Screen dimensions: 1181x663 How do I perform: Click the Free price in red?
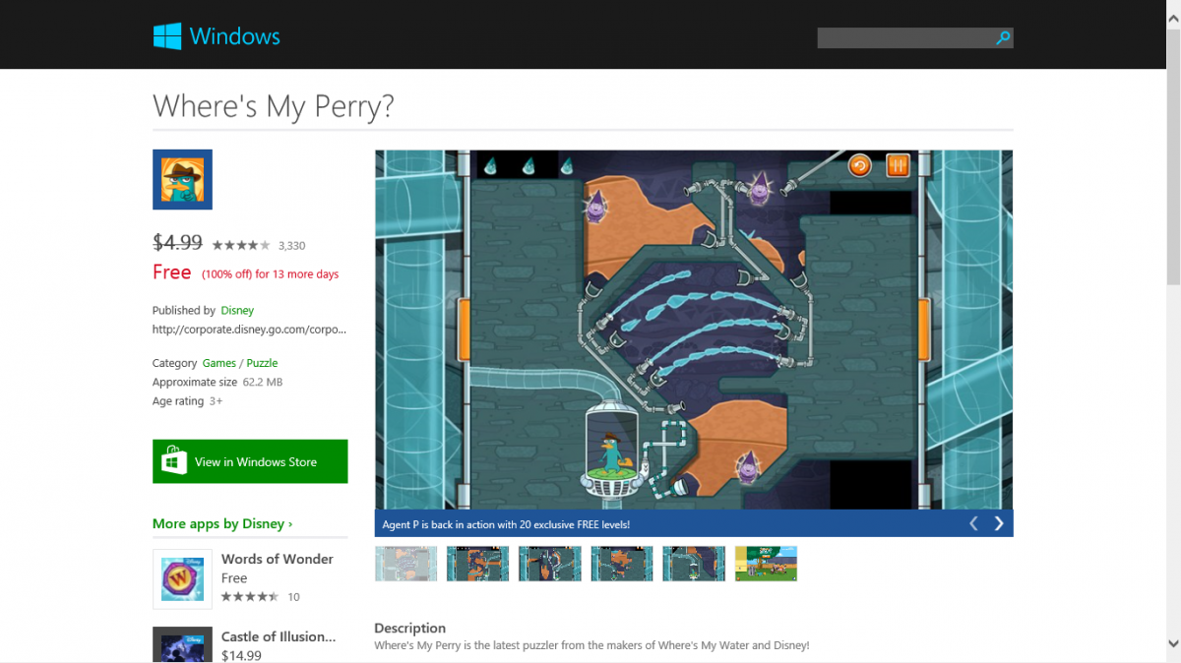point(172,272)
